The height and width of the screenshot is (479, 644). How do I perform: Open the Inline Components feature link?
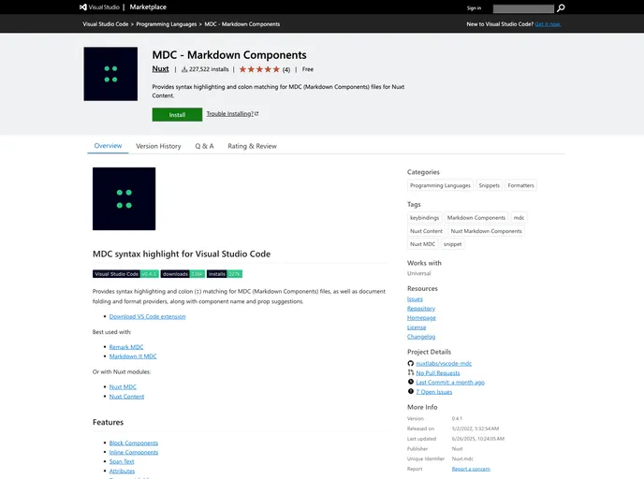coord(134,452)
